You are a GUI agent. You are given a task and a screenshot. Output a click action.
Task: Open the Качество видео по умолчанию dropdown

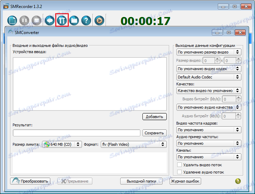209,91
